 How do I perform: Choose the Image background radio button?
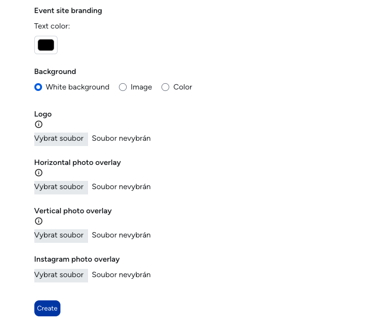pos(123,87)
